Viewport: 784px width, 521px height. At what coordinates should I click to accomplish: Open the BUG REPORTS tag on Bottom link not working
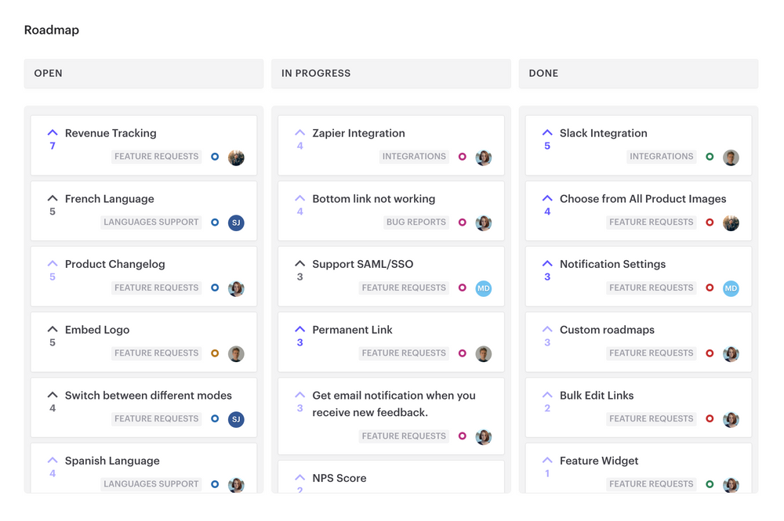point(416,222)
